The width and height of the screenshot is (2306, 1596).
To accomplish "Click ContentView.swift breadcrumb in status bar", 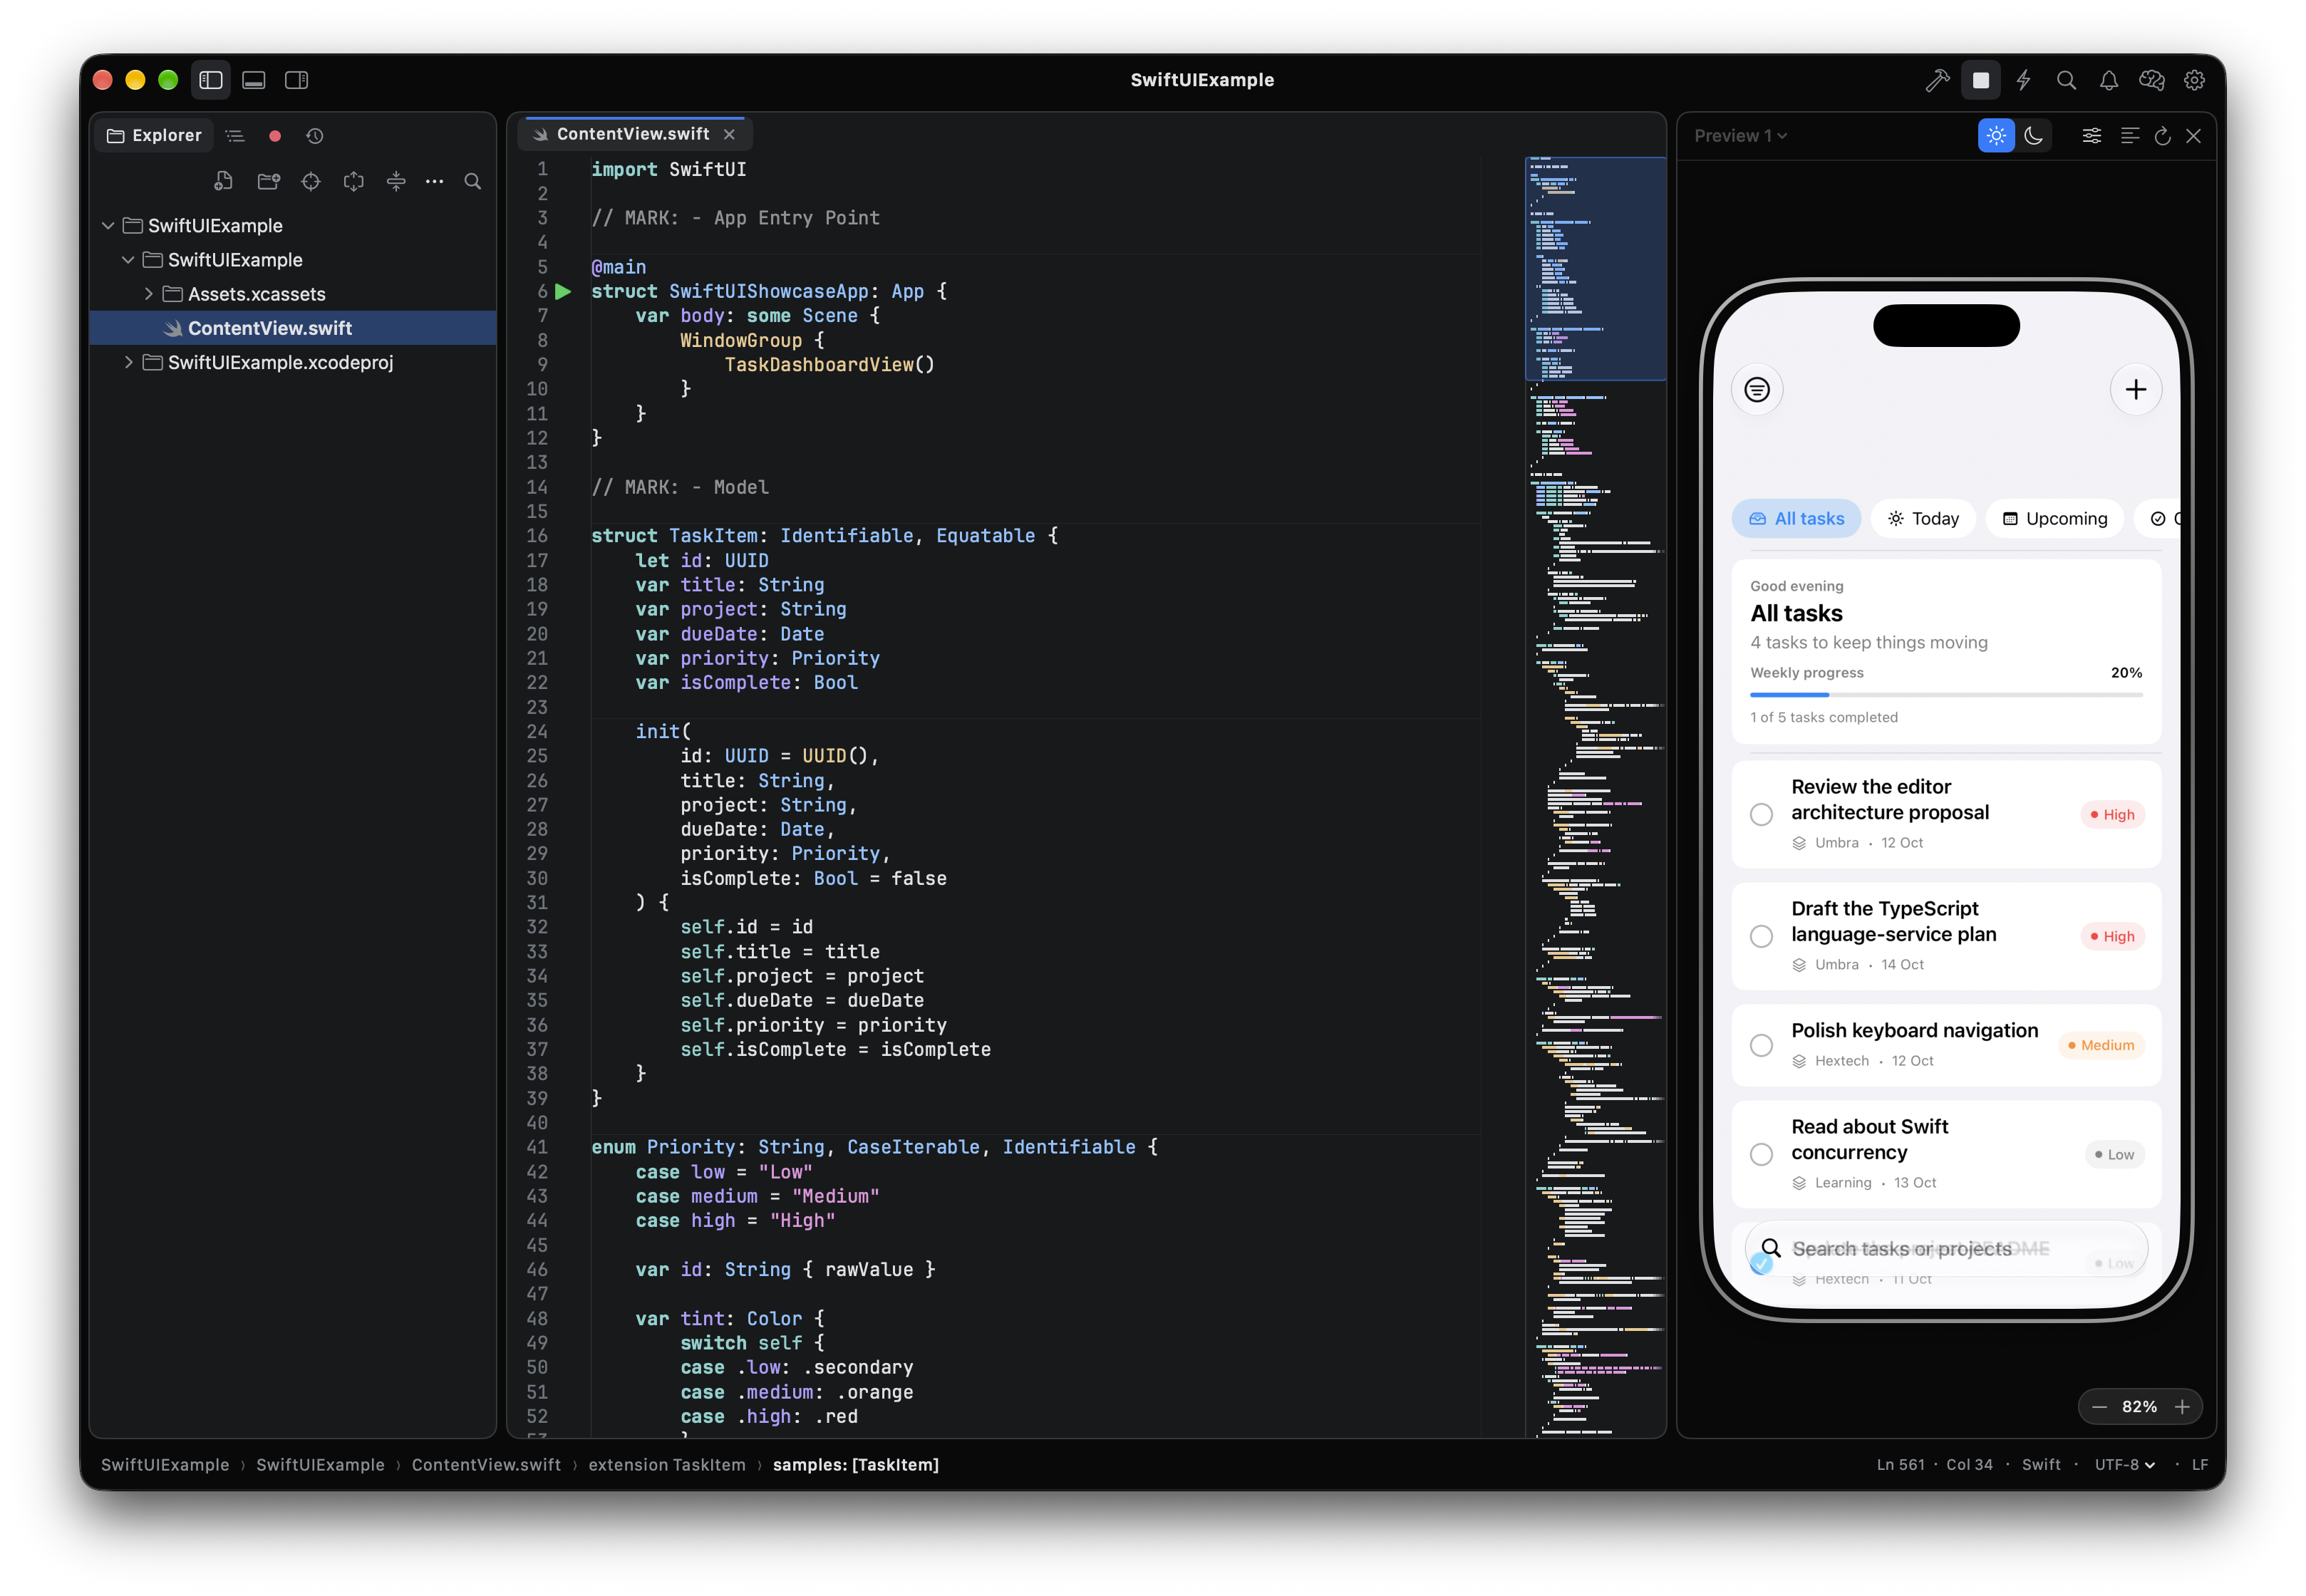I will tap(486, 1465).
